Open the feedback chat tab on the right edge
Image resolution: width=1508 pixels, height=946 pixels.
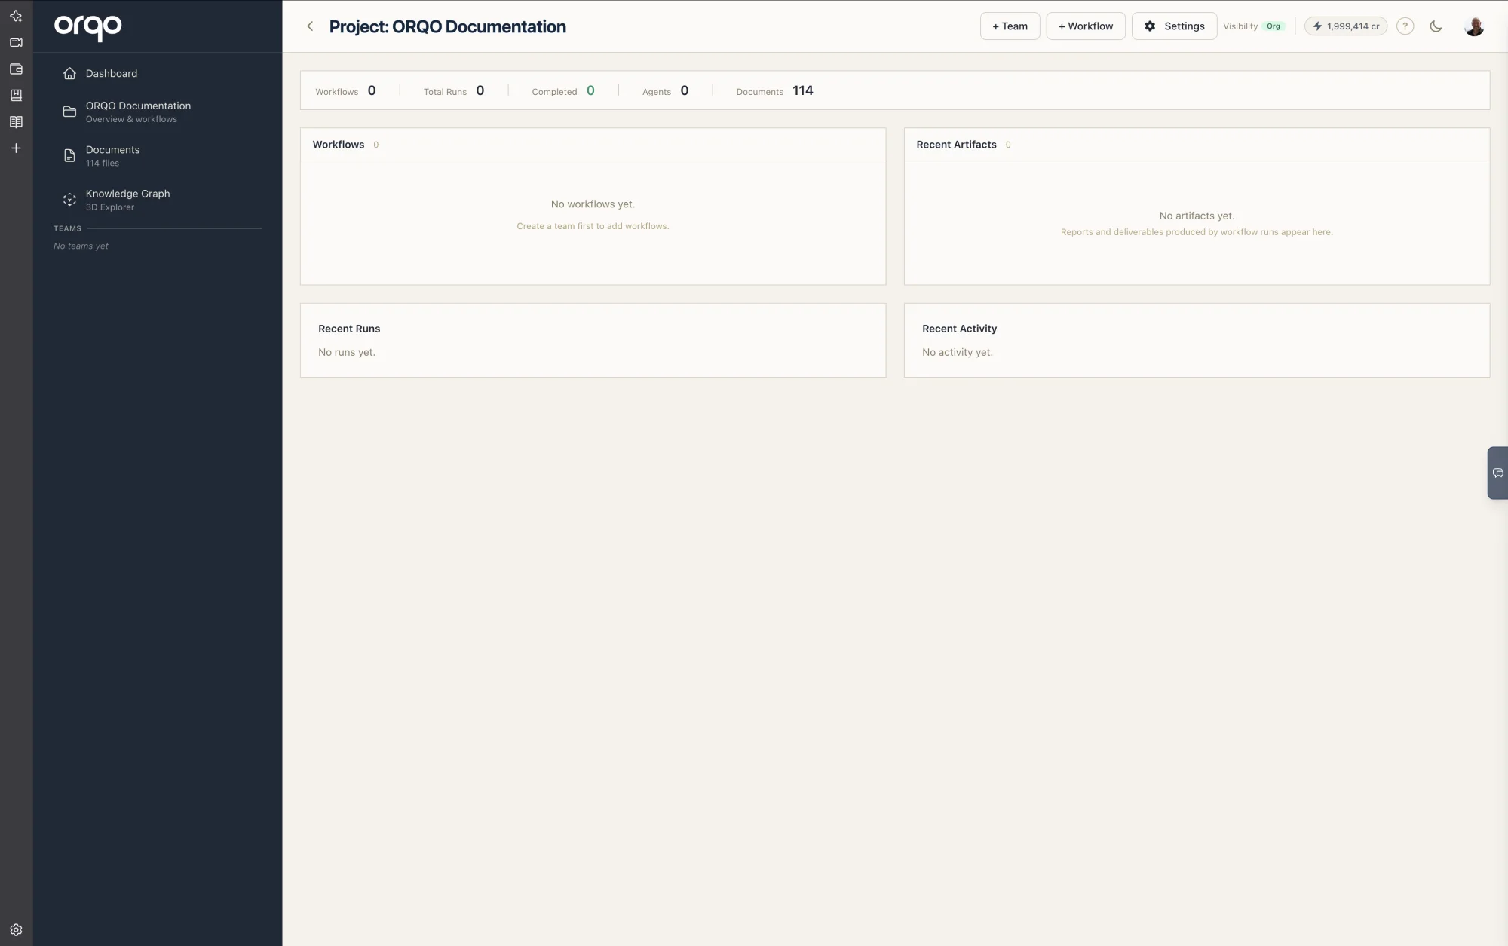tap(1497, 473)
